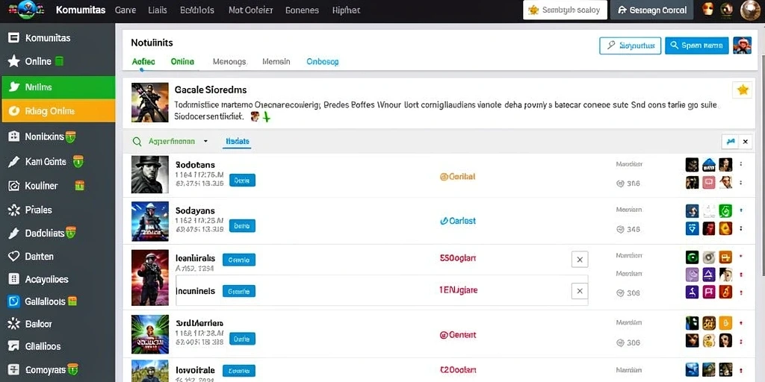Click the Sesnbyub soaloy button
This screenshot has width=765, height=382.
click(565, 10)
